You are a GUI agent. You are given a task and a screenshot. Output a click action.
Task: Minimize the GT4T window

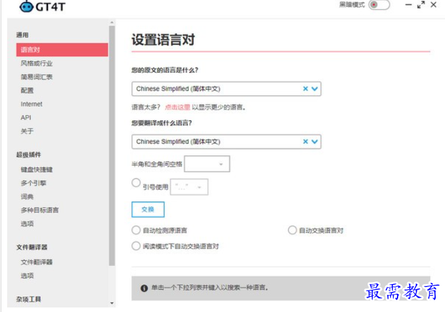pos(409,5)
